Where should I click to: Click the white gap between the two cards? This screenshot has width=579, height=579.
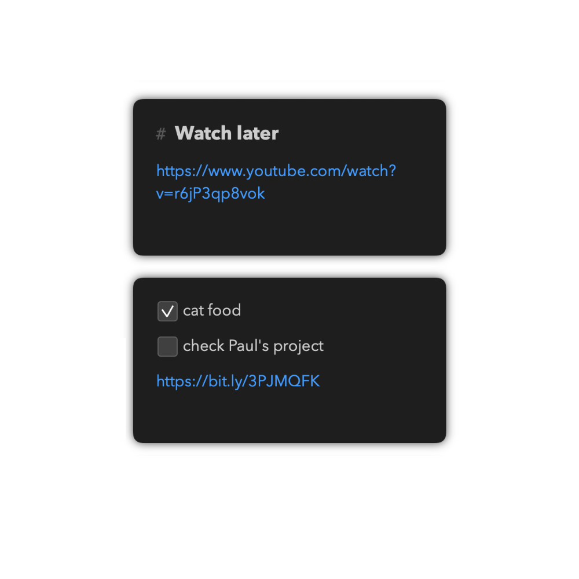click(289, 266)
